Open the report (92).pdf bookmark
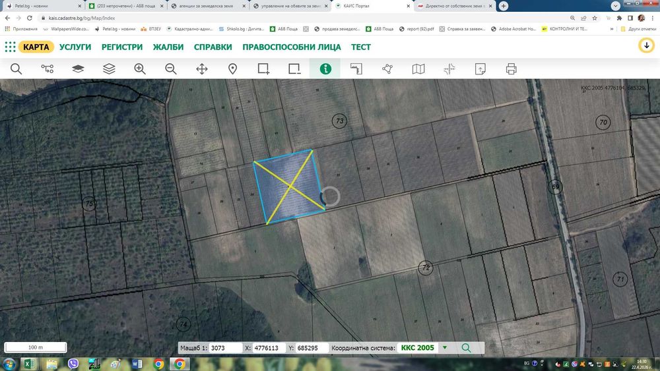Screen dimensions: 660x371 416,29
